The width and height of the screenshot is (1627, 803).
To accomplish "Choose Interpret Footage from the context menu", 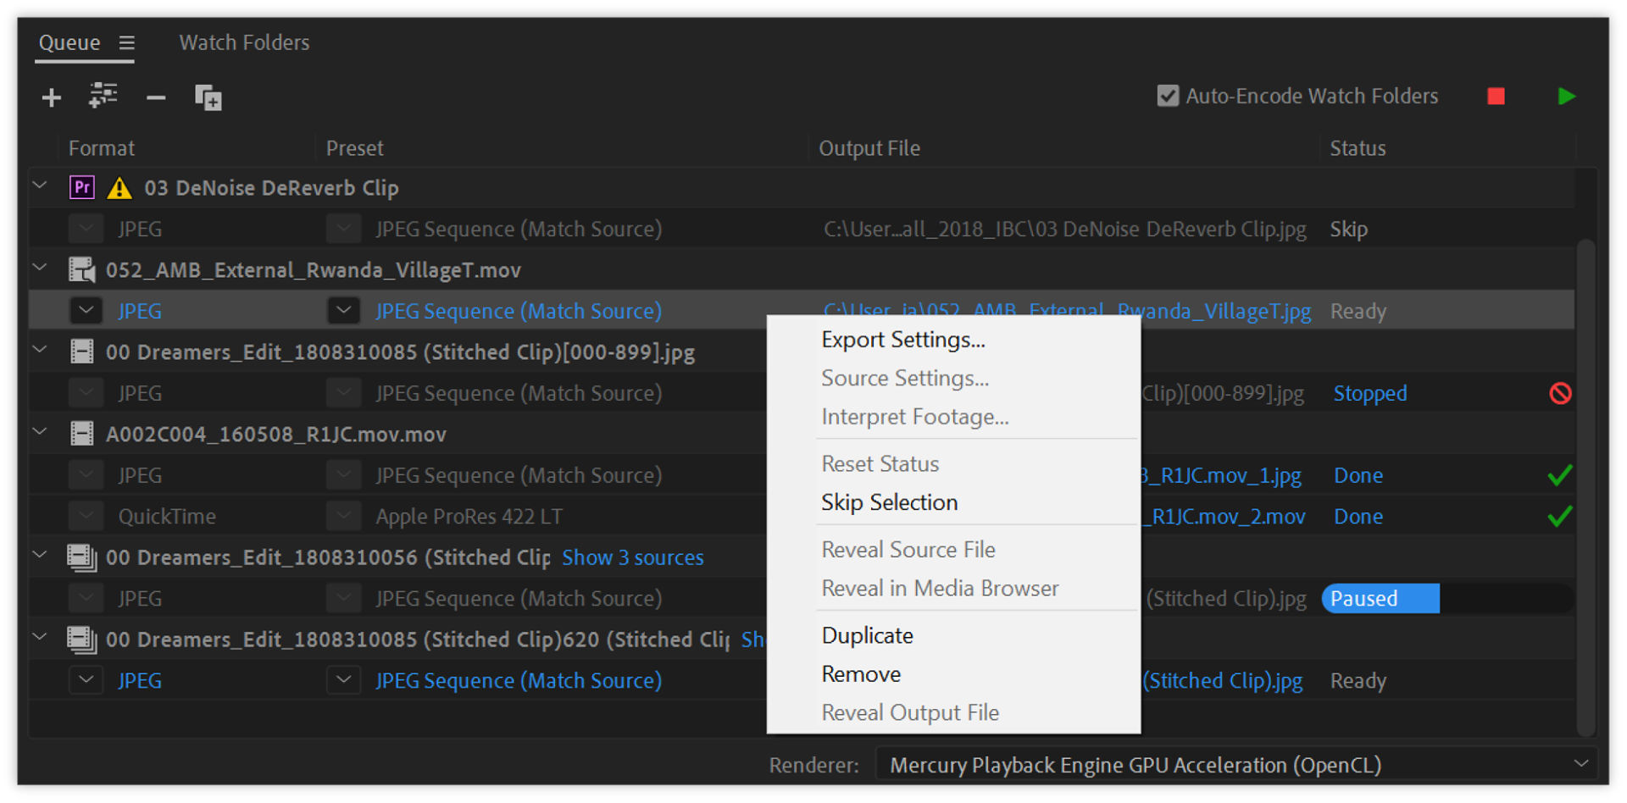I will point(914,416).
